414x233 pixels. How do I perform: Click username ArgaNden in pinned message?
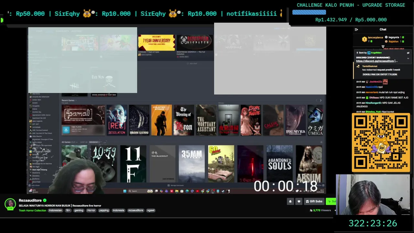[x=376, y=53]
